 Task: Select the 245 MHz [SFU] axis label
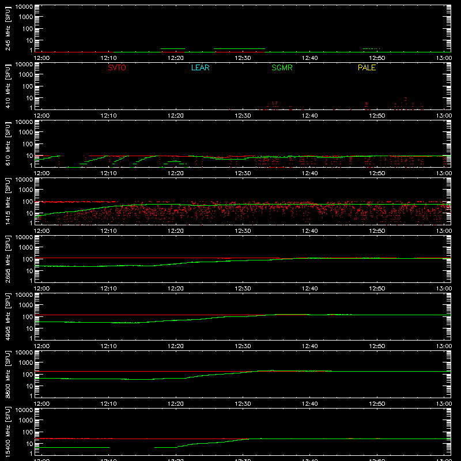(7, 28)
